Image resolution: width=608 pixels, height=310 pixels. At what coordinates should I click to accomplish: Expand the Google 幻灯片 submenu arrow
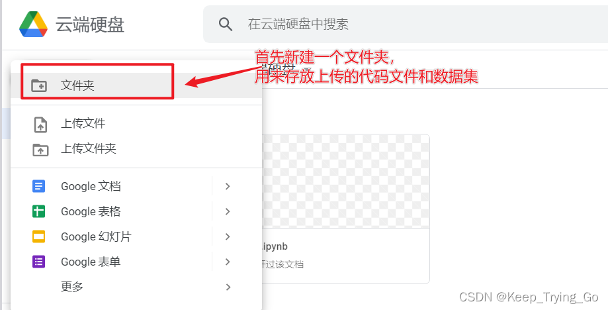pyautogui.click(x=228, y=236)
